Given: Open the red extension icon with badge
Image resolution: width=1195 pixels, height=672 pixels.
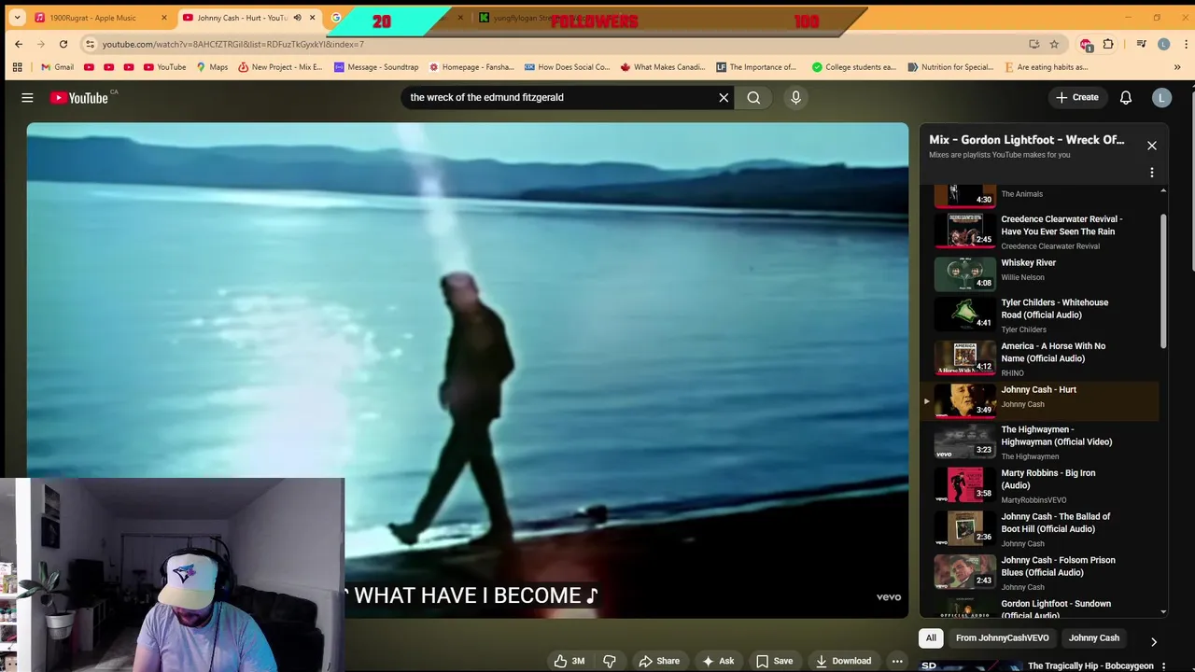Looking at the screenshot, I should point(1086,44).
